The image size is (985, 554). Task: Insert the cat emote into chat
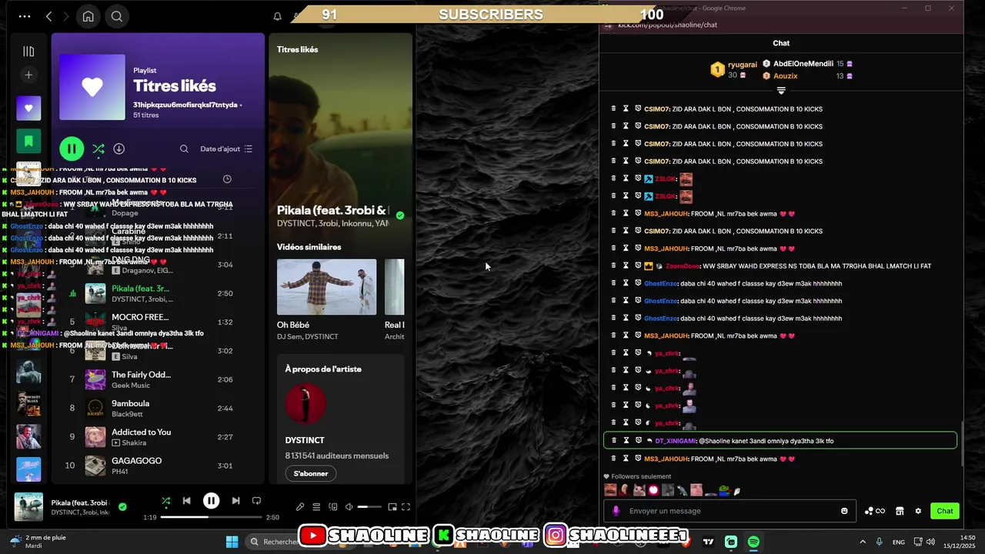(x=639, y=490)
